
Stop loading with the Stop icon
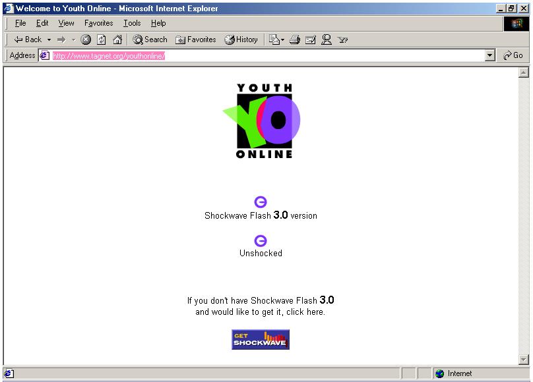pos(86,40)
